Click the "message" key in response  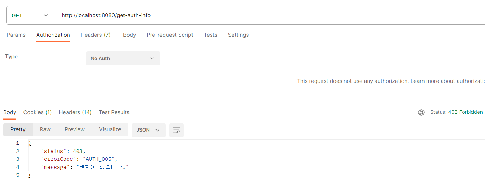[x=56, y=167]
